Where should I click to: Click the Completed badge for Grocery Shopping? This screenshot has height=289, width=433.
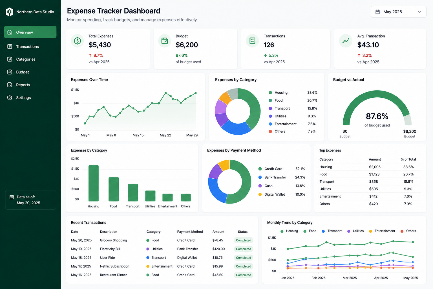pos(244,240)
